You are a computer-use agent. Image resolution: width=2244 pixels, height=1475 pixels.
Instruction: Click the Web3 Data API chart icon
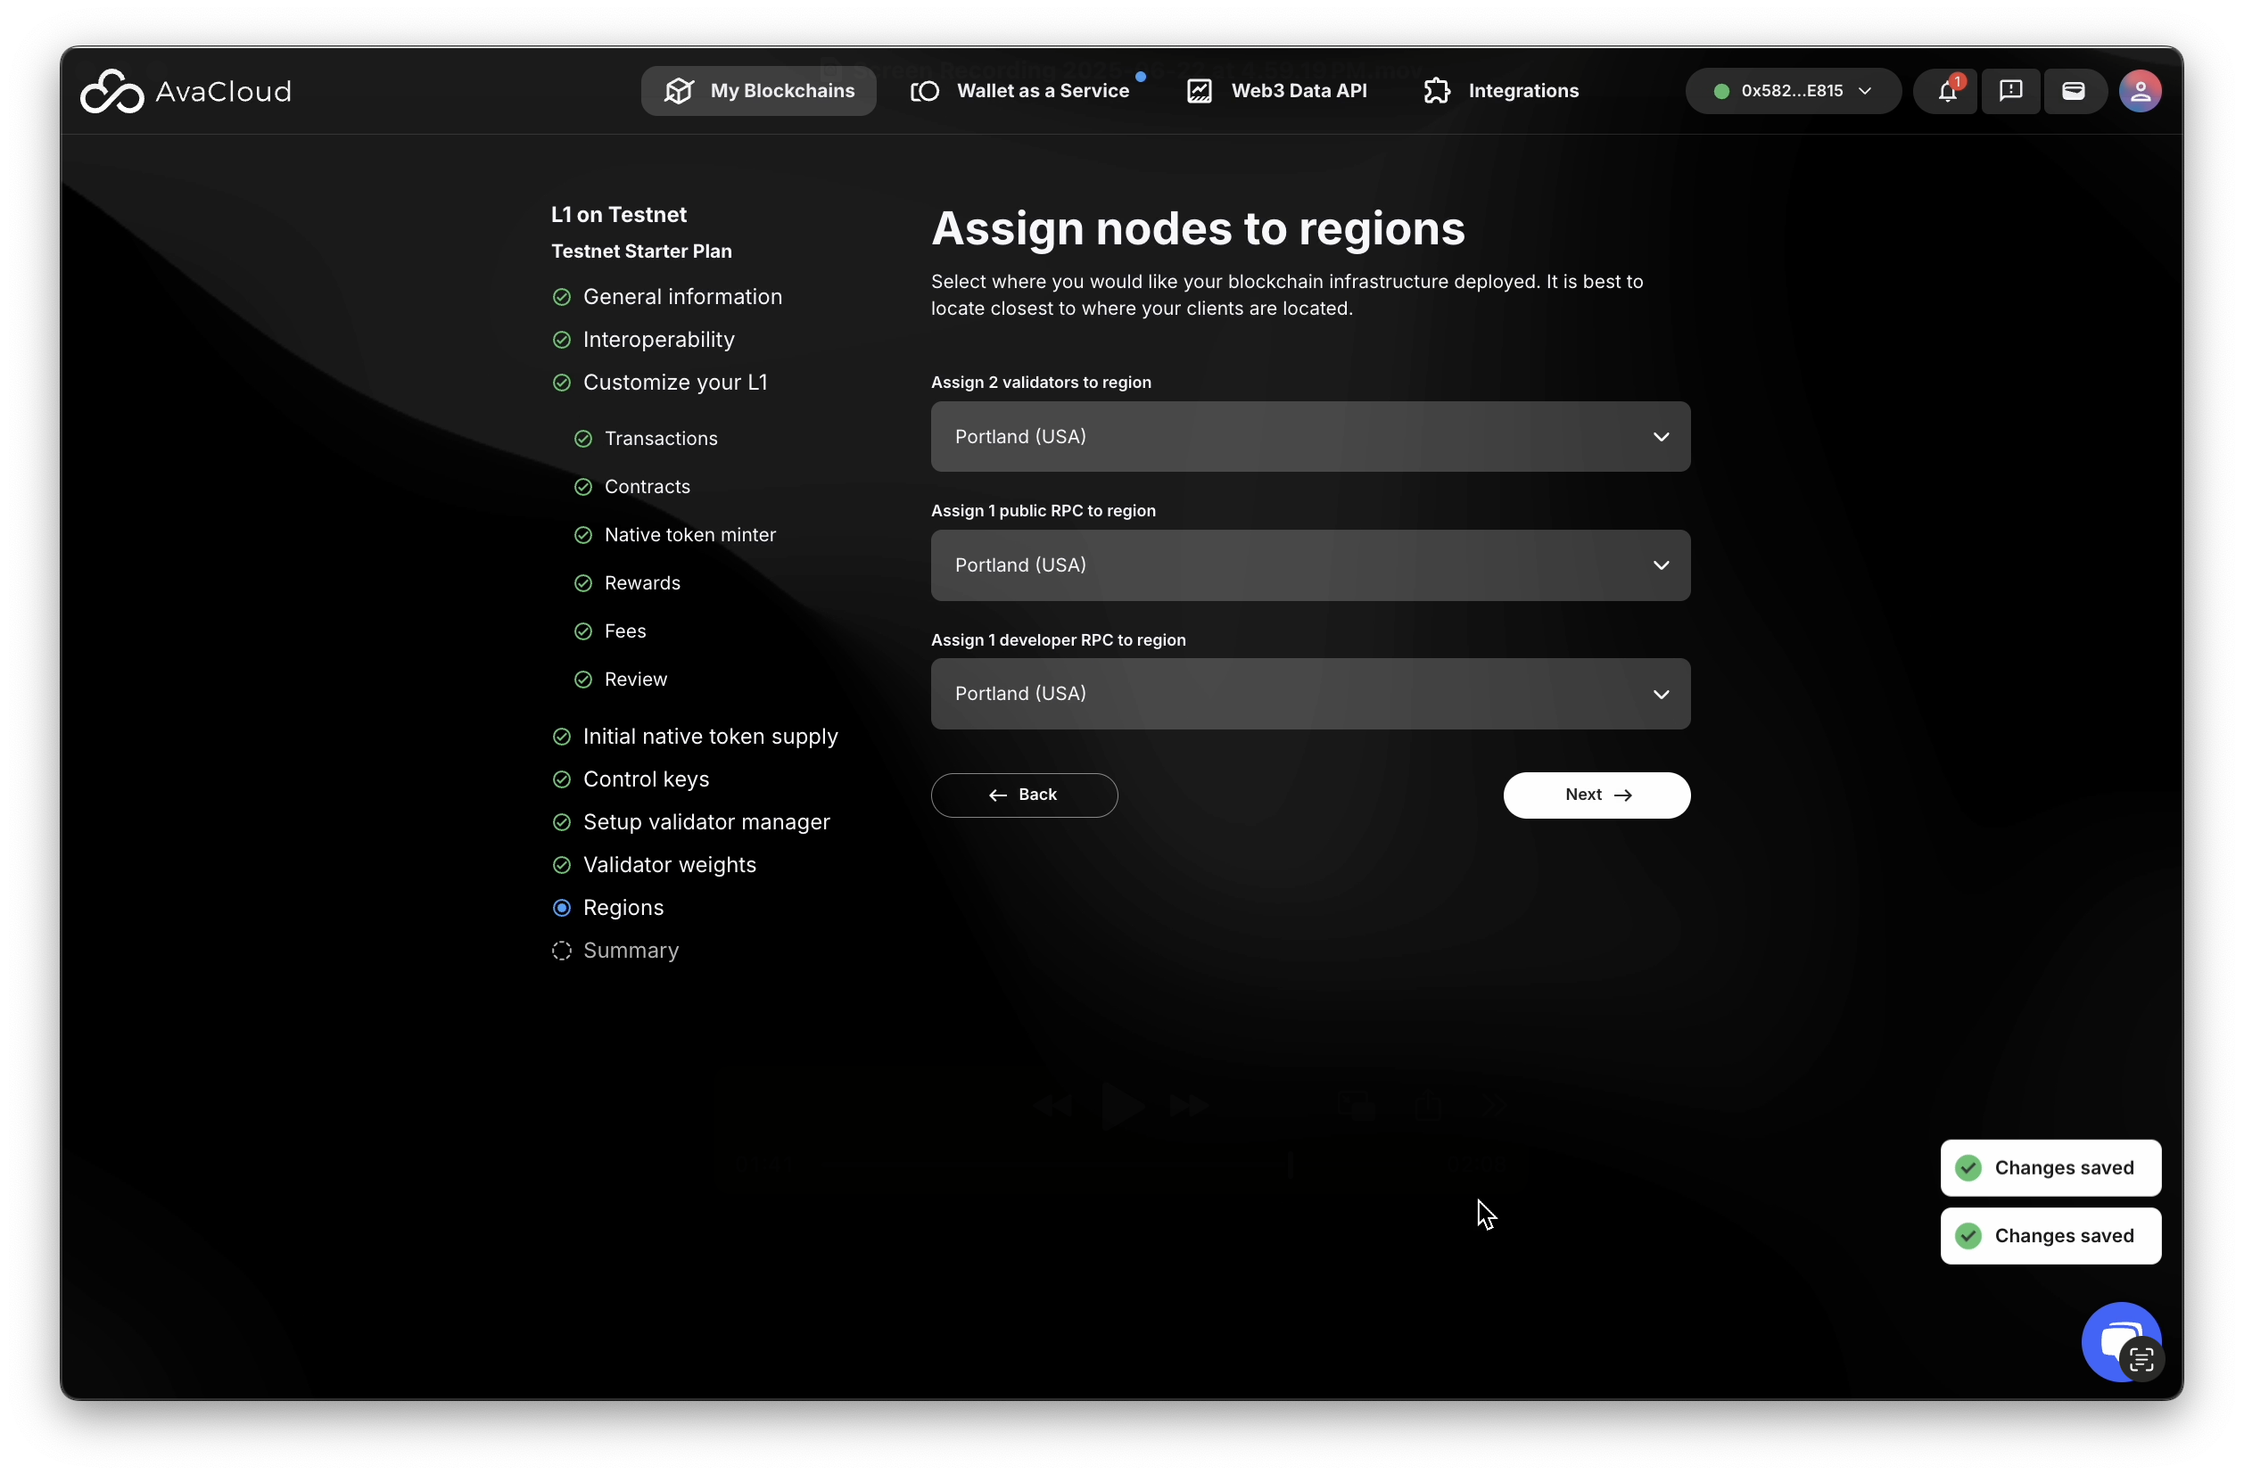[x=1199, y=92]
